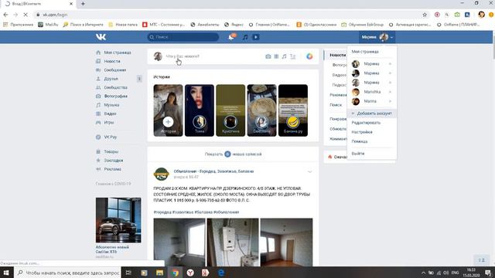Screen dimensions: 495x278
Task: Click the VK search field in the header
Action: click(x=183, y=37)
